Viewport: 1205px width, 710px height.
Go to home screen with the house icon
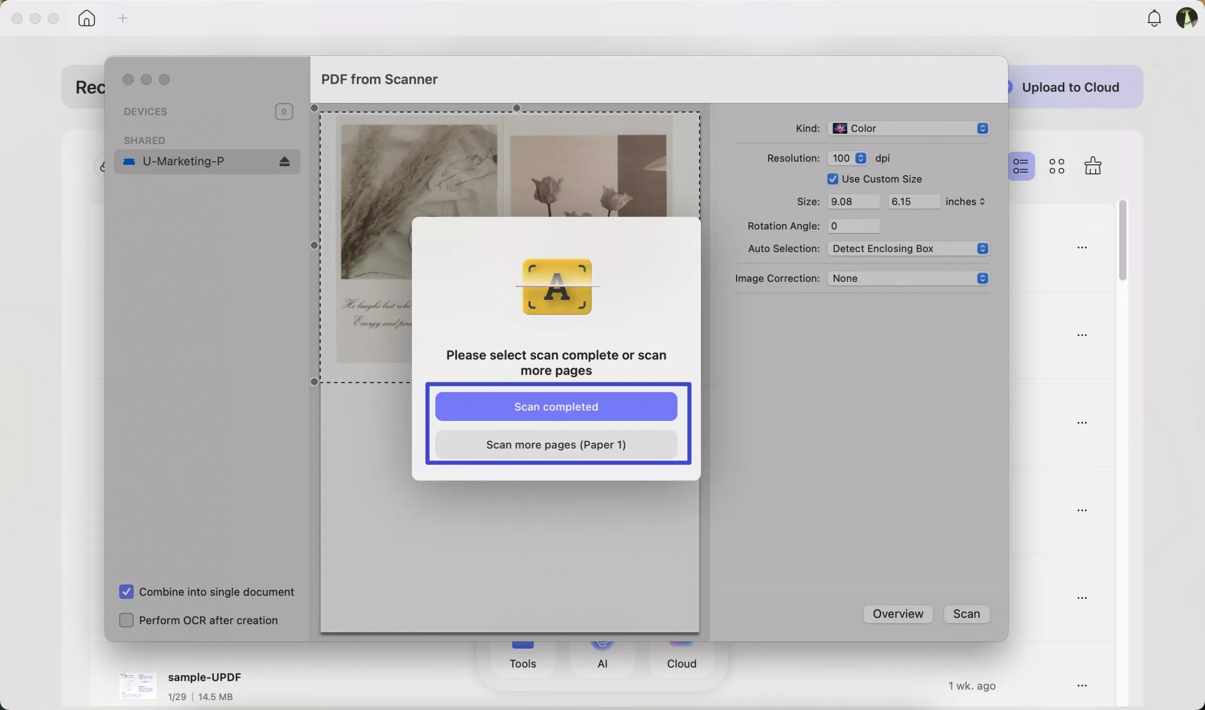pyautogui.click(x=87, y=18)
